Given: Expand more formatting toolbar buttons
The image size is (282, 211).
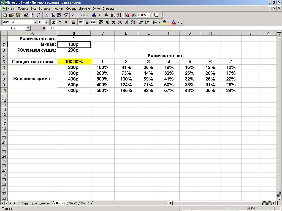Looking at the screenshot, I should tap(182, 23).
